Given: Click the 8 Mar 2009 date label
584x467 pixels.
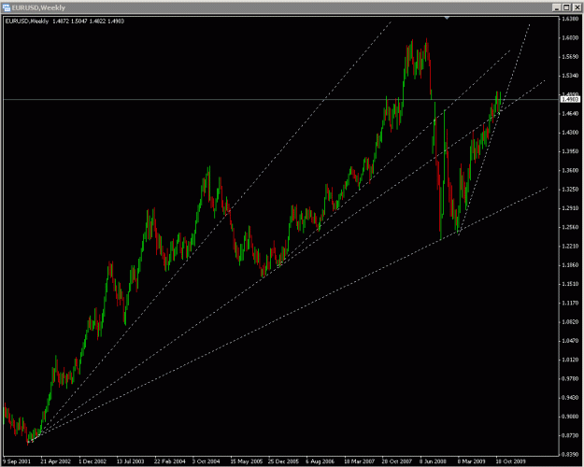Looking at the screenshot, I should [472, 461].
